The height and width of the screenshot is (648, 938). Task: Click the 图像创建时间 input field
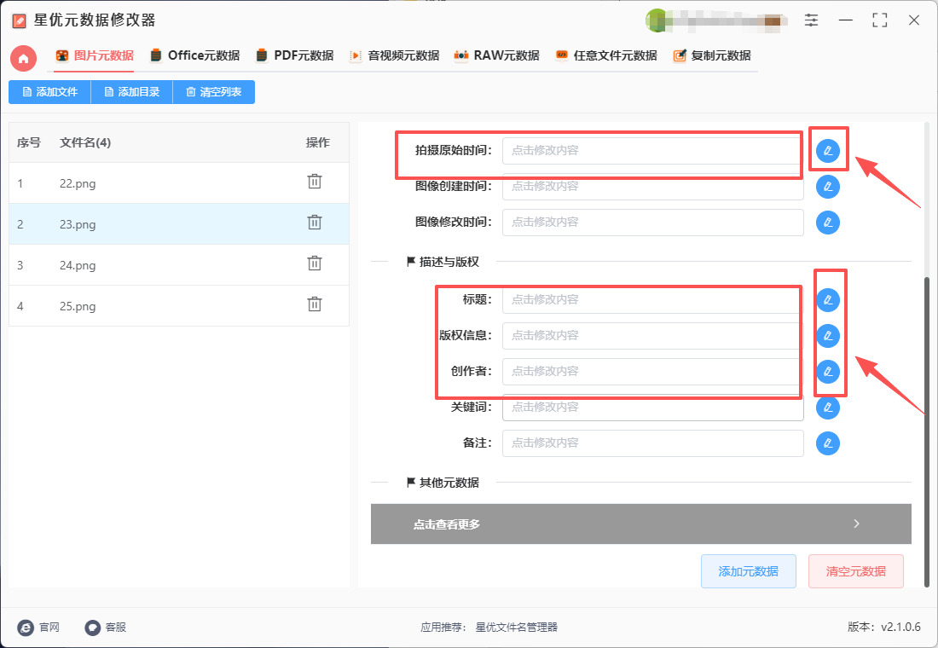(652, 187)
